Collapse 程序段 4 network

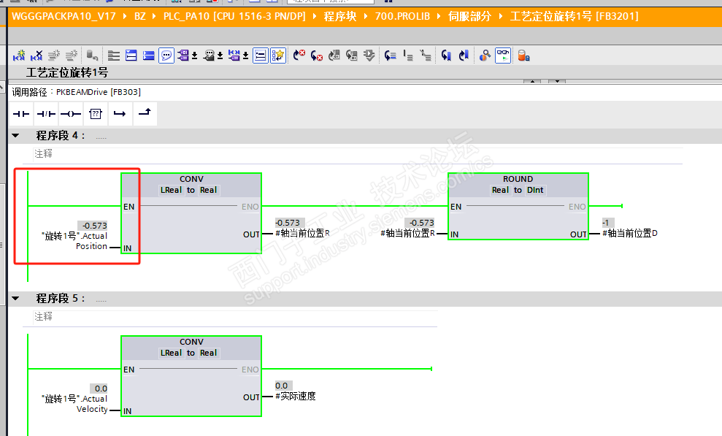click(15, 135)
